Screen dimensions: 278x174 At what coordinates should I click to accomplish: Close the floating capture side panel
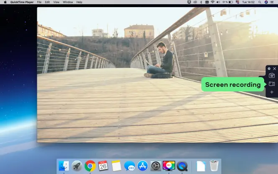(275, 69)
